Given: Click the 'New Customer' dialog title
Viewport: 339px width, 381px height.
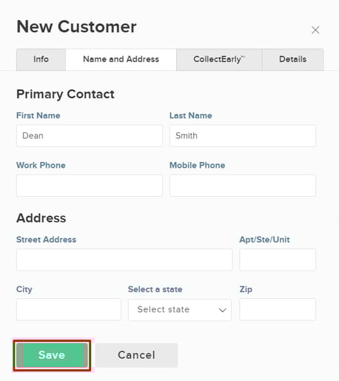Looking at the screenshot, I should pos(76,27).
